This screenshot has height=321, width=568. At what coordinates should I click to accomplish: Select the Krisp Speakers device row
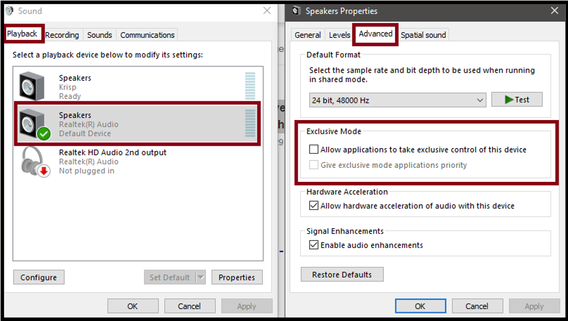(x=138, y=86)
